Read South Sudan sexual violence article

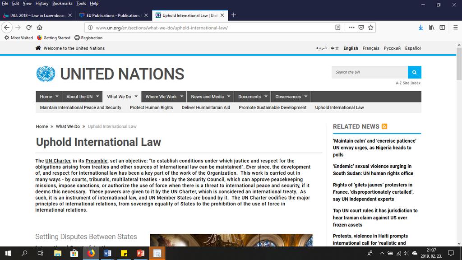pos(373,170)
